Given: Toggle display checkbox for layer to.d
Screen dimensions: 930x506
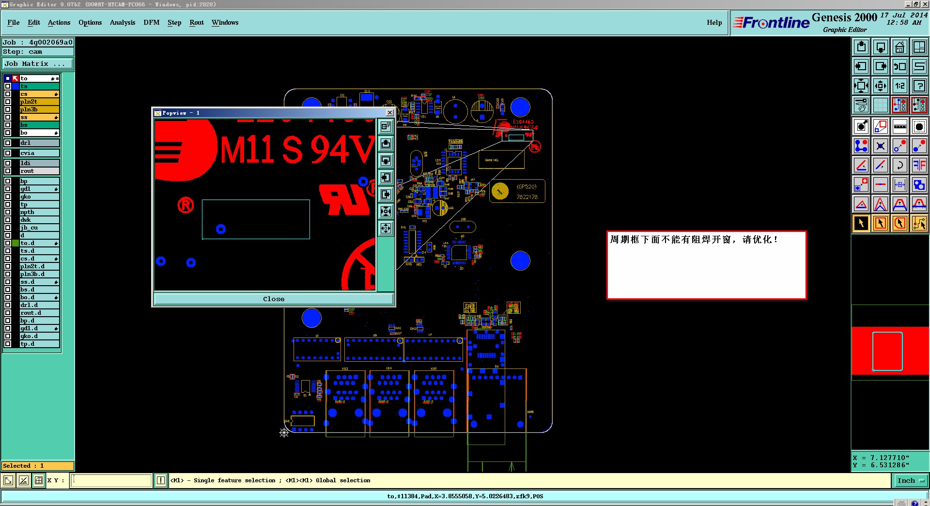Looking at the screenshot, I should pyautogui.click(x=8, y=243).
